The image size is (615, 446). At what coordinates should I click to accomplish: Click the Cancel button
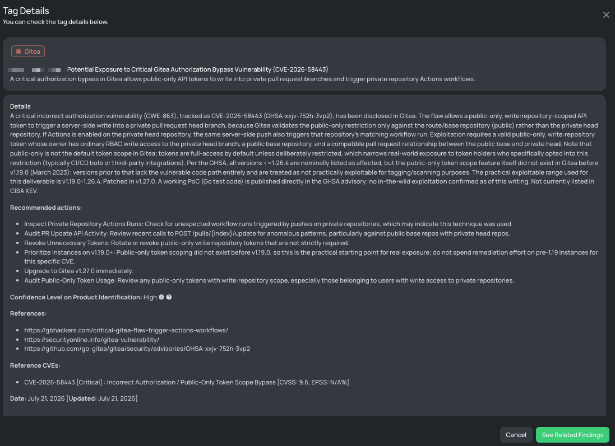point(516,435)
